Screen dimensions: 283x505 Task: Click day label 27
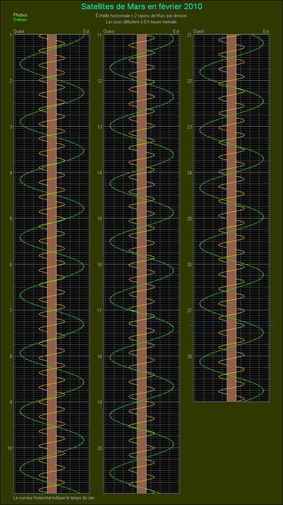189,311
